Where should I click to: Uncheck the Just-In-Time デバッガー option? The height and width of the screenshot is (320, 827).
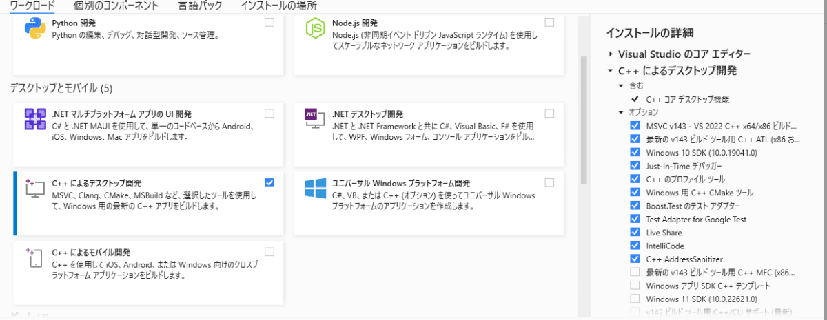pyautogui.click(x=635, y=166)
